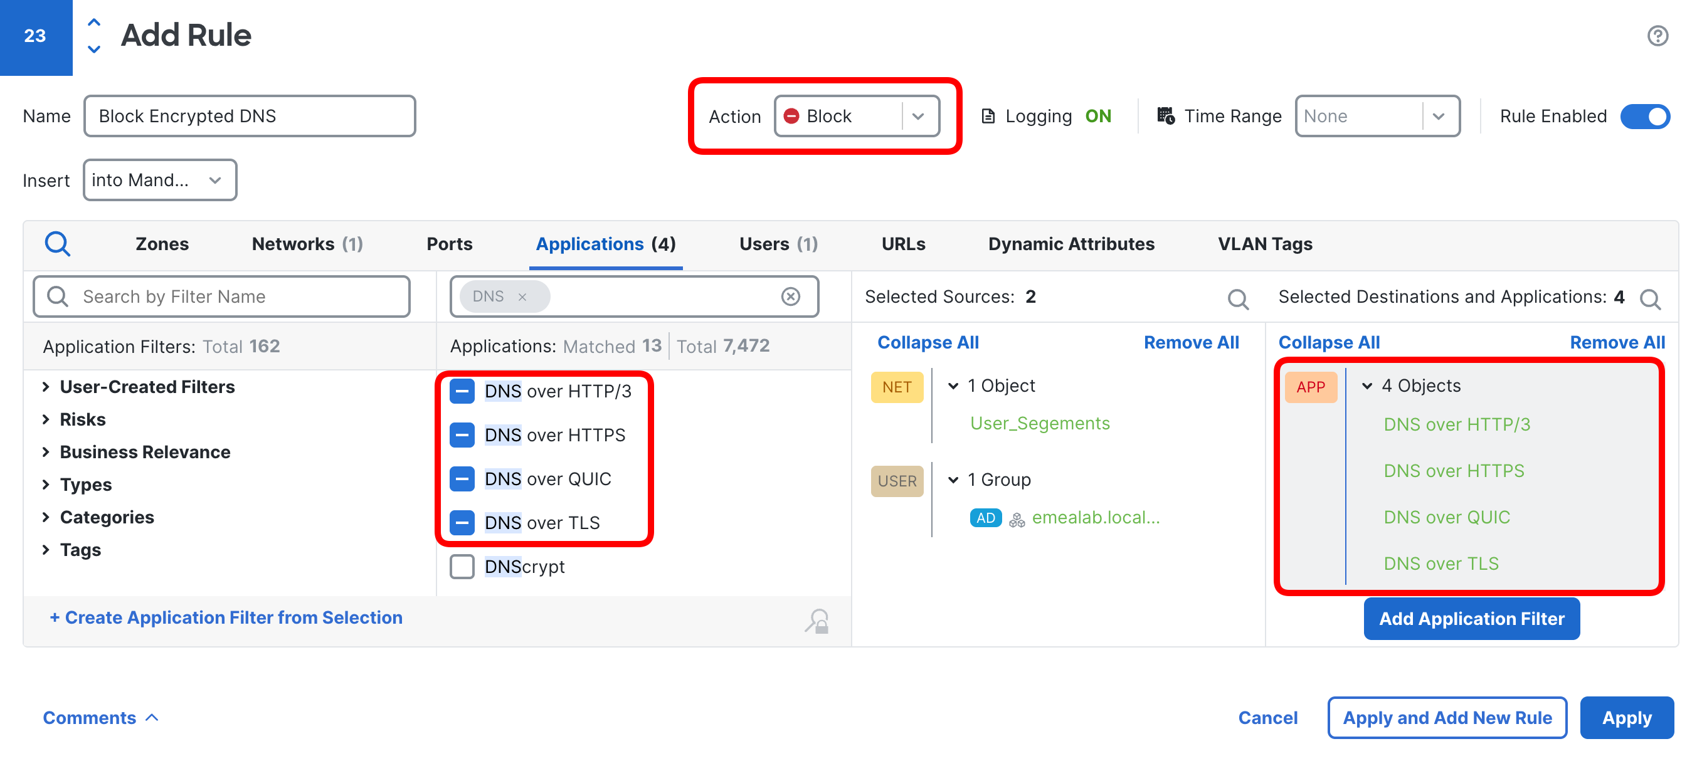Search Selected Destinations and Applications

(1649, 299)
